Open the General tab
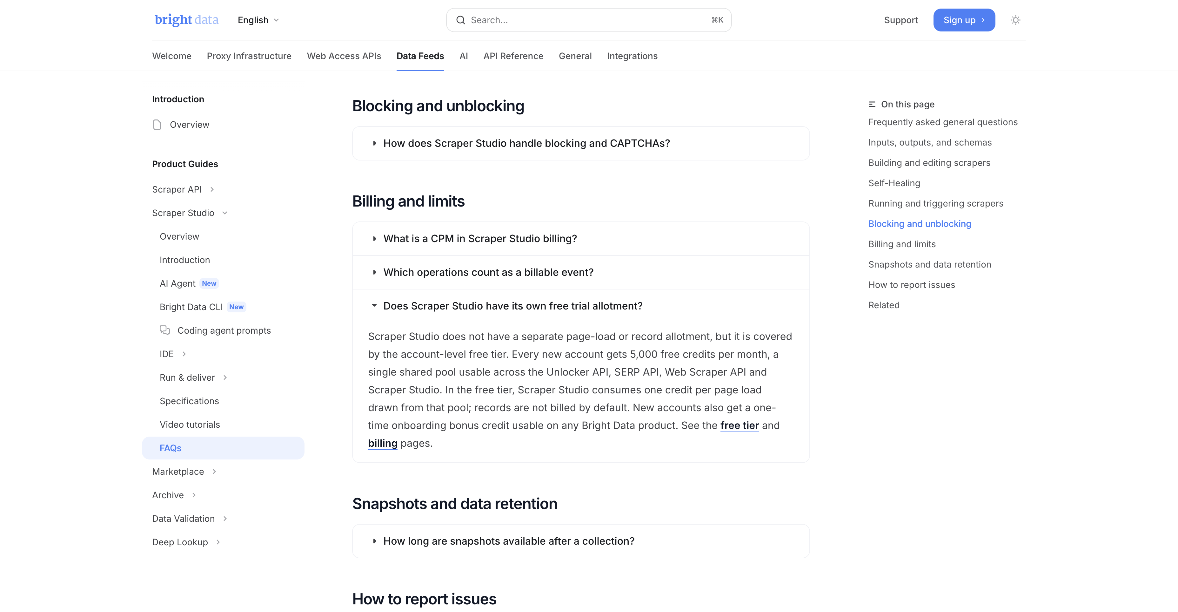The image size is (1178, 612). tap(575, 56)
